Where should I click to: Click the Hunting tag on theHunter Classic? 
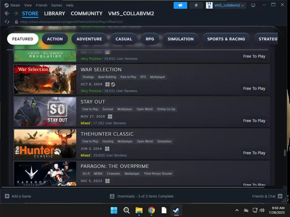pos(108,141)
